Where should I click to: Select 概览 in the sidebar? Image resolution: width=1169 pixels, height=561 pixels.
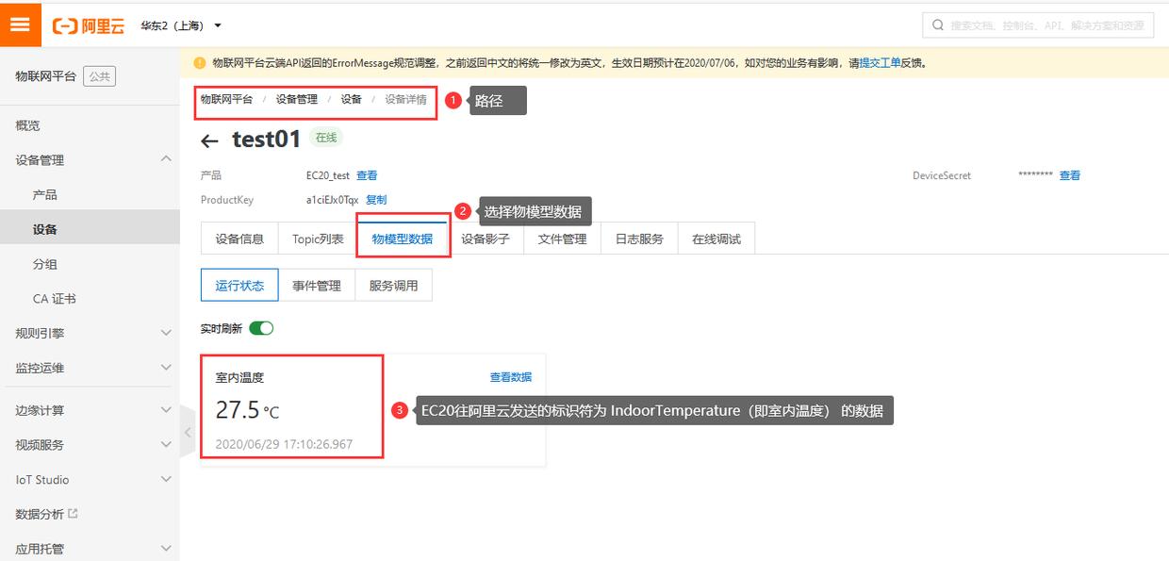pos(28,124)
